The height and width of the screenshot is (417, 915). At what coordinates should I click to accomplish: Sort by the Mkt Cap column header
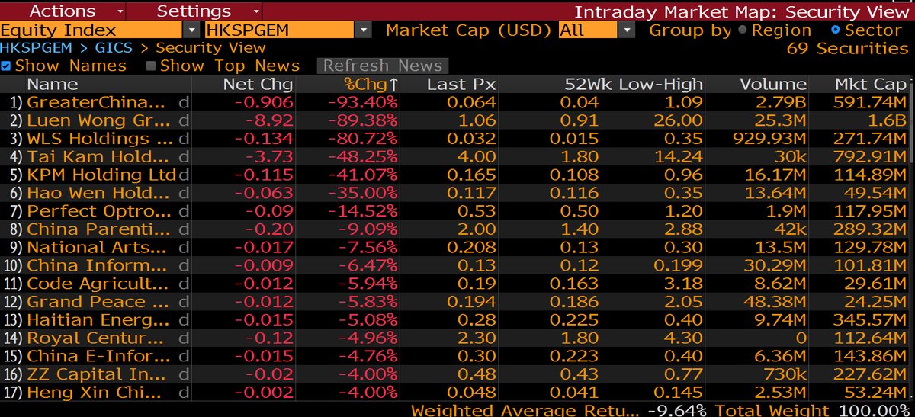click(871, 84)
